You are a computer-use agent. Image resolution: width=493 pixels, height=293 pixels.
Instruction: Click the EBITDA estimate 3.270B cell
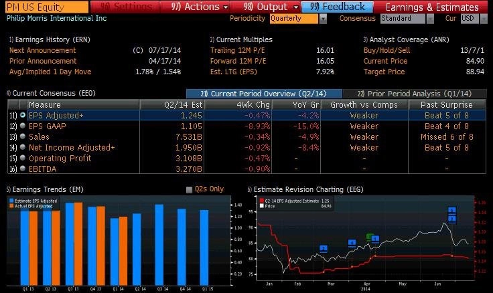(189, 169)
